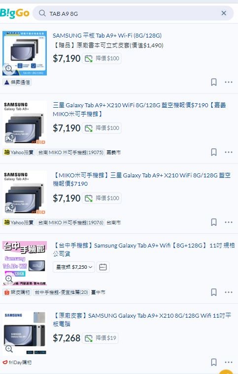This screenshot has height=374, width=238.
Task: Open SAMSUNG 平板 Tab A9+ Wi-Fi title link
Action: [107, 36]
